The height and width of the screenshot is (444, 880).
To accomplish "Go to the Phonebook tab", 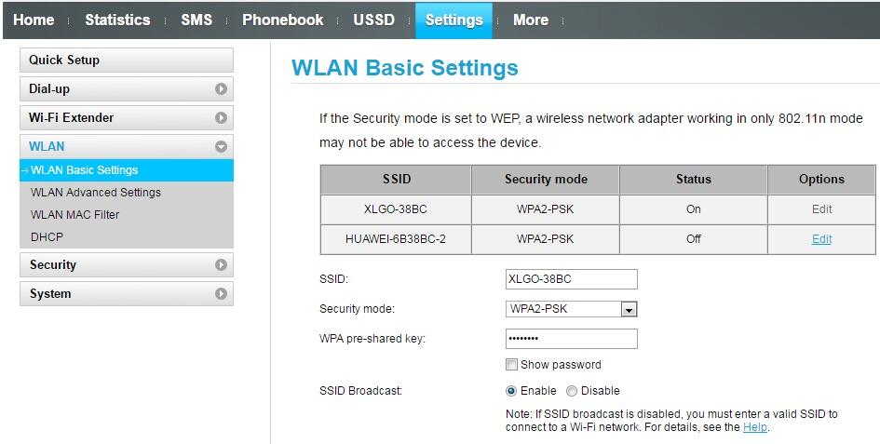I will (x=283, y=20).
